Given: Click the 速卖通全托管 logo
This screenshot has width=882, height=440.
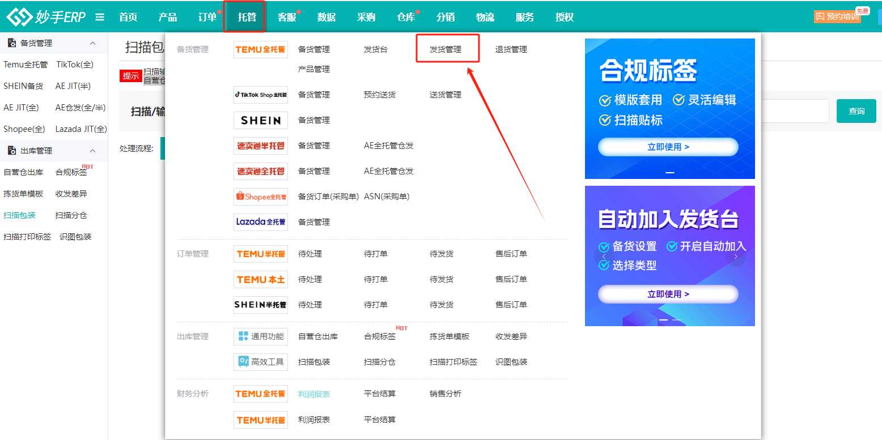Looking at the screenshot, I should point(261,171).
